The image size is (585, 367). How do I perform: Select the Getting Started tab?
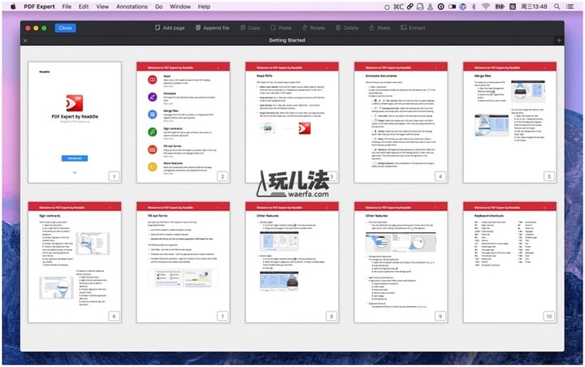click(292, 40)
